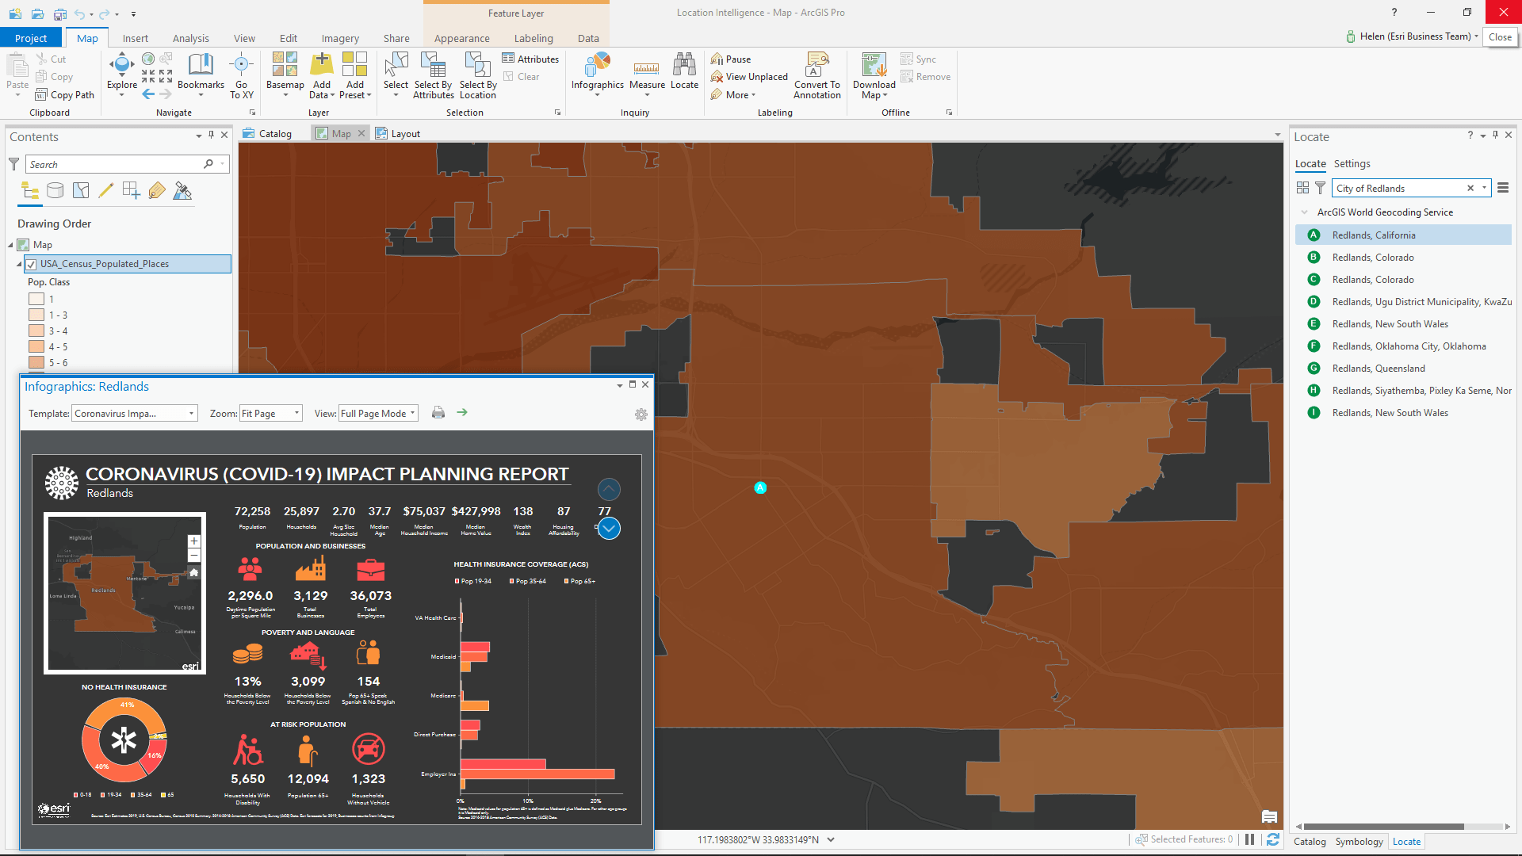Print the infographic report
The height and width of the screenshot is (856, 1522).
click(x=438, y=413)
